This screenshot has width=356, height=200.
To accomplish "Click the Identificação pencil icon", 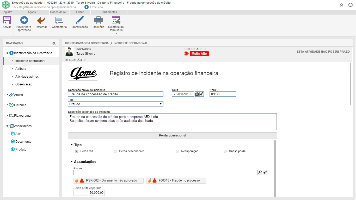I will (x=79, y=20).
